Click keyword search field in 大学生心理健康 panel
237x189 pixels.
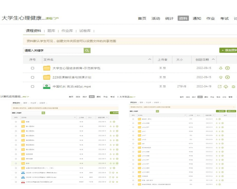point(53,51)
